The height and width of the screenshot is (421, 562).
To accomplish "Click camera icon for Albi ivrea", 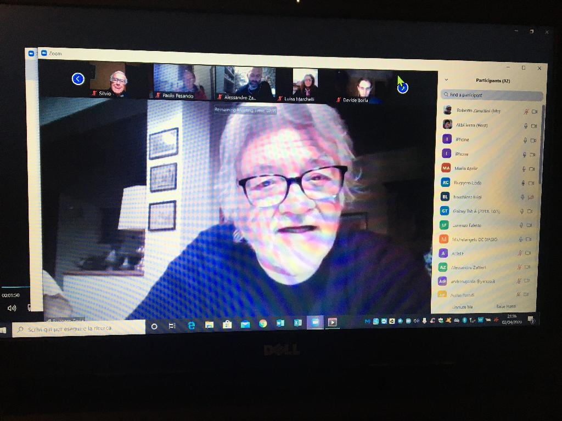I will point(533,126).
